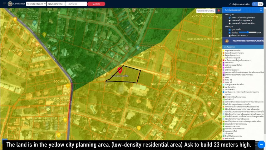Open the district selection dropdown

(56, 4)
